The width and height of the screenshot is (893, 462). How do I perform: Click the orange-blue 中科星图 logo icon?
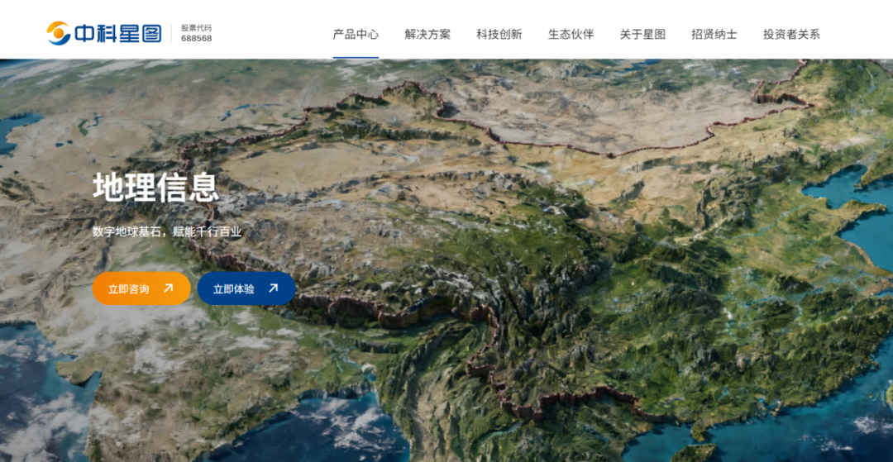pyautogui.click(x=59, y=33)
